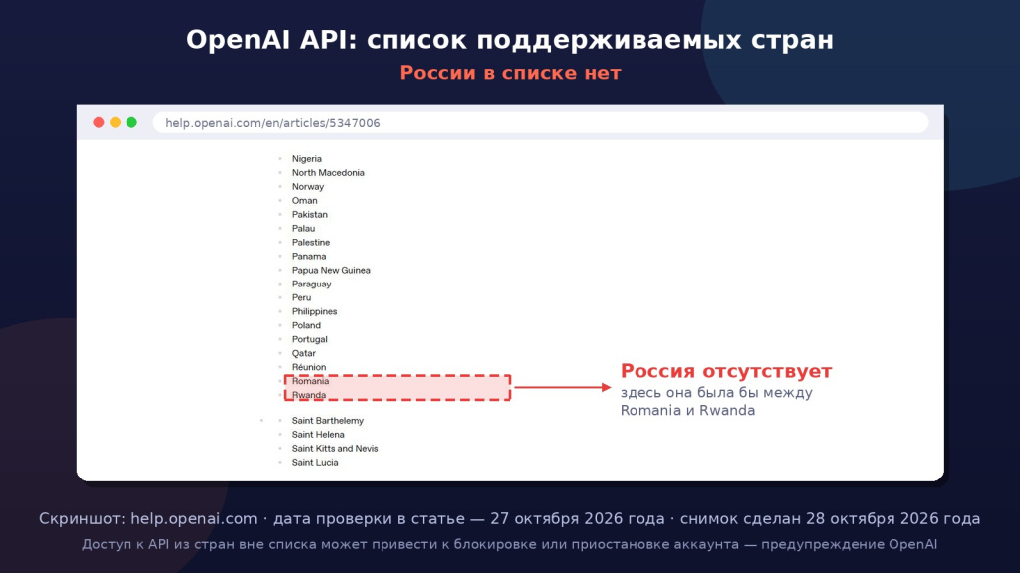
Task: Select the Pakistan list entry
Action: pyautogui.click(x=310, y=215)
